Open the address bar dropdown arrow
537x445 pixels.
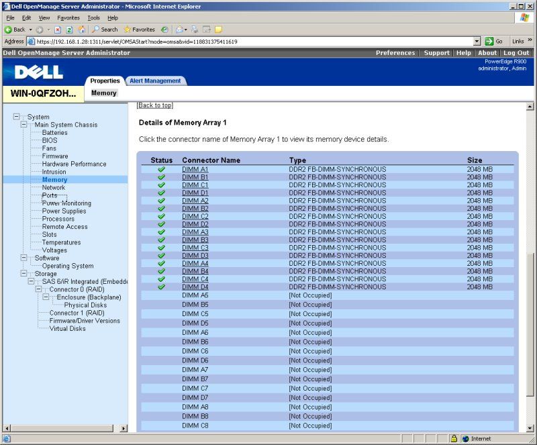[477, 42]
